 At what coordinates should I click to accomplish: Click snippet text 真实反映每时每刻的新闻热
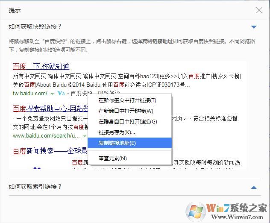pyautogui.click(x=207, y=162)
